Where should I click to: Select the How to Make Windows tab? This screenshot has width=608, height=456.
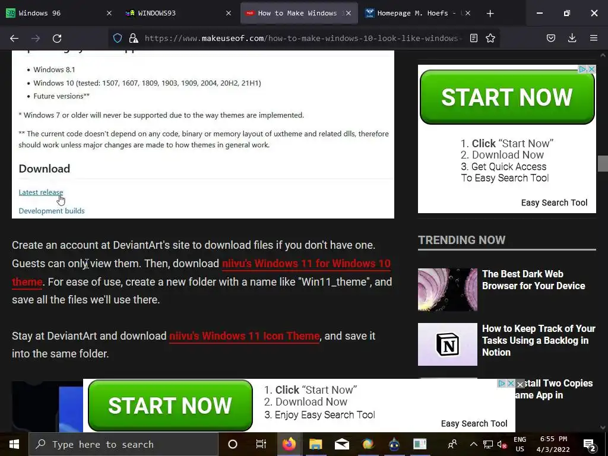[299, 13]
